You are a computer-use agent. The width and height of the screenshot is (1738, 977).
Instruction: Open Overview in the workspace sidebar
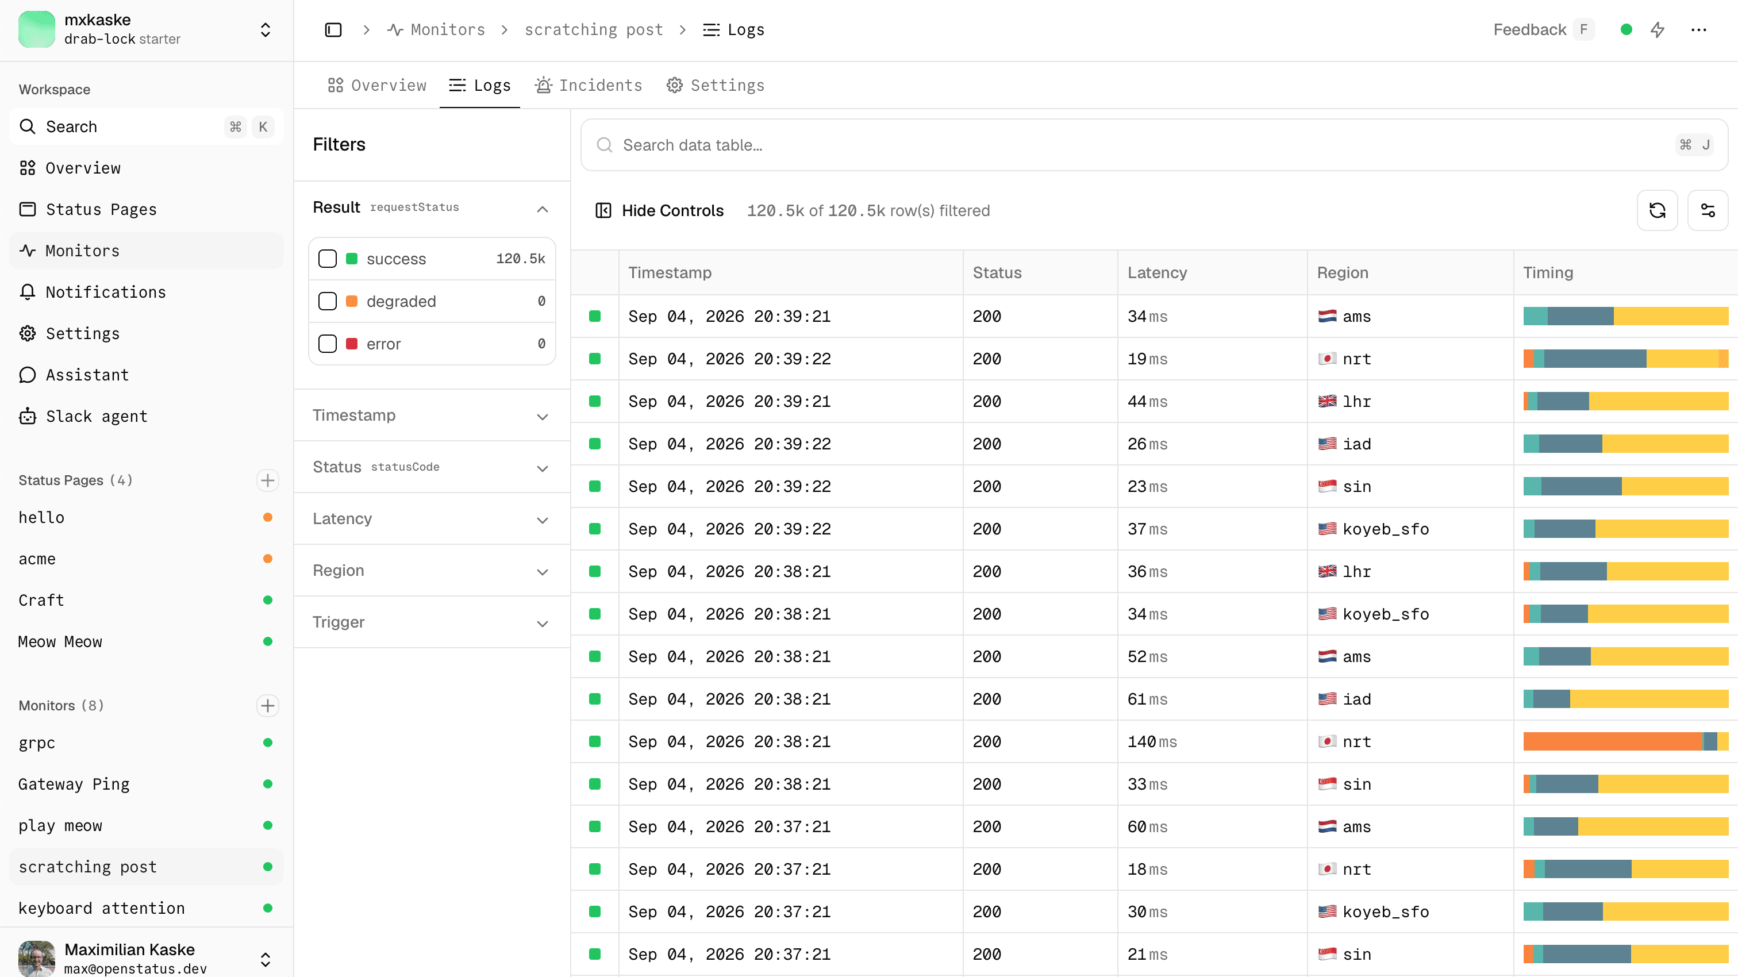(147, 168)
